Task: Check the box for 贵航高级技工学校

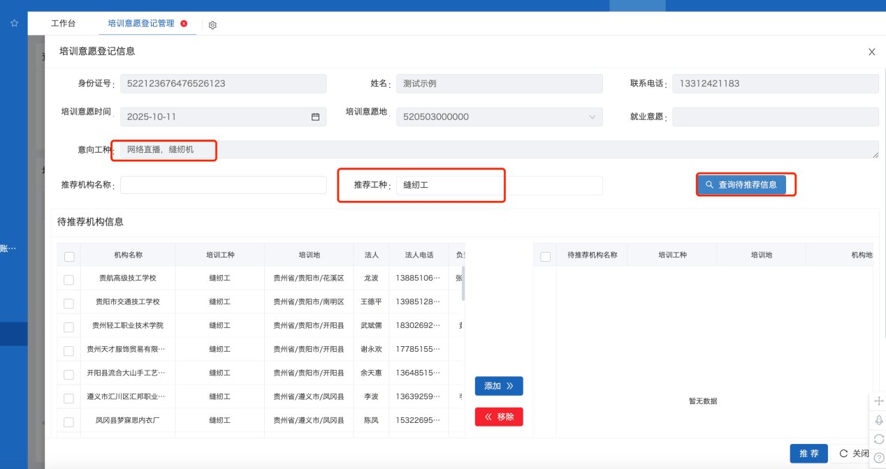Action: (69, 279)
